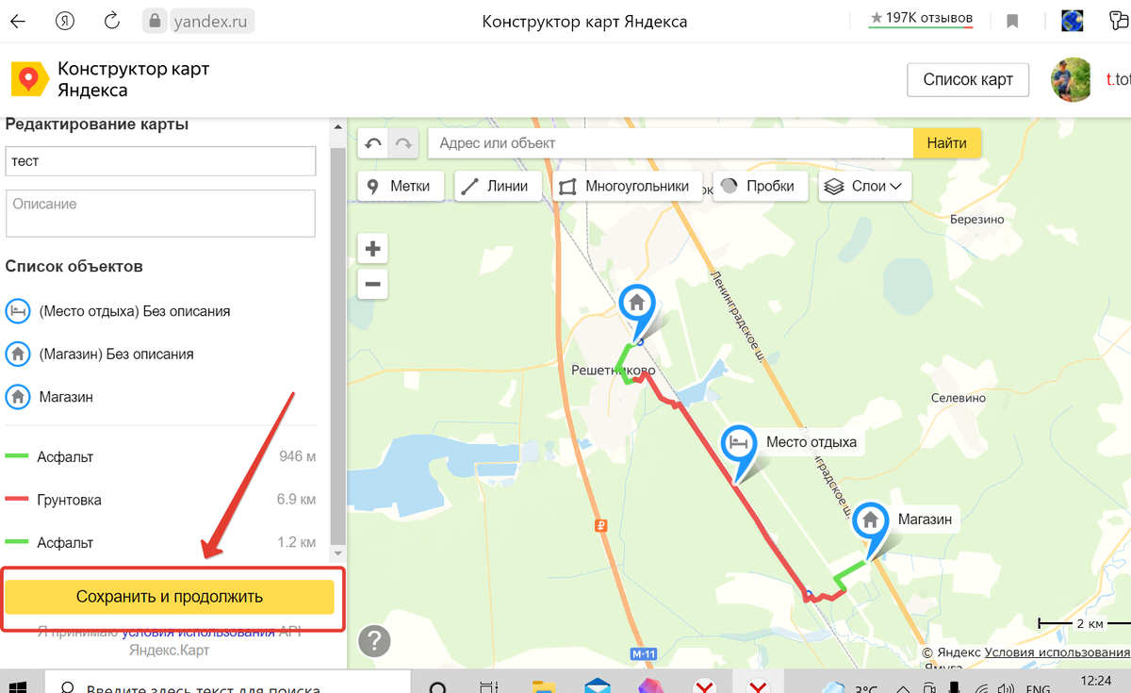1131x693 pixels.
Task: Click the map name field containing тест
Action: point(160,161)
